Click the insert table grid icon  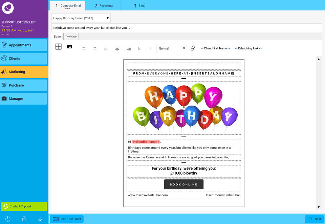click(59, 47)
